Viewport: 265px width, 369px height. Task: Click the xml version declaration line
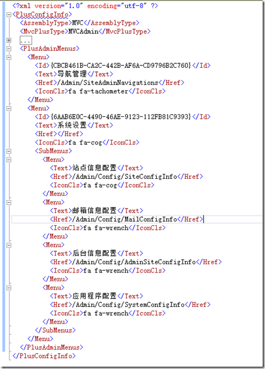(85, 6)
